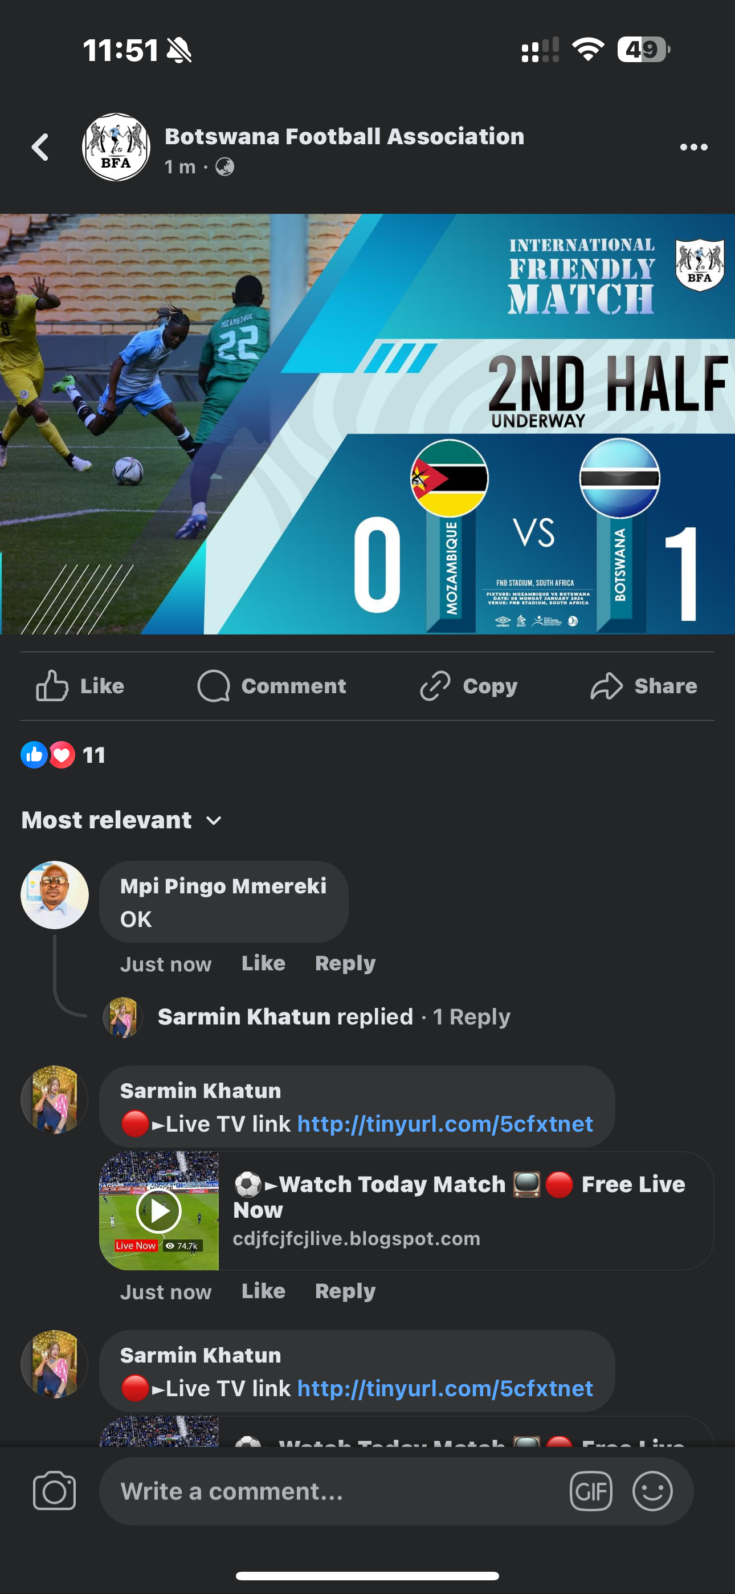
Task: Open the GIF picker icon
Action: click(x=591, y=1491)
